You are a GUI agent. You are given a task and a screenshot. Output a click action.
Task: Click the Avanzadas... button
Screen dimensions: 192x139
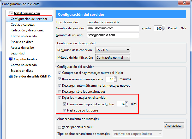(174, 126)
